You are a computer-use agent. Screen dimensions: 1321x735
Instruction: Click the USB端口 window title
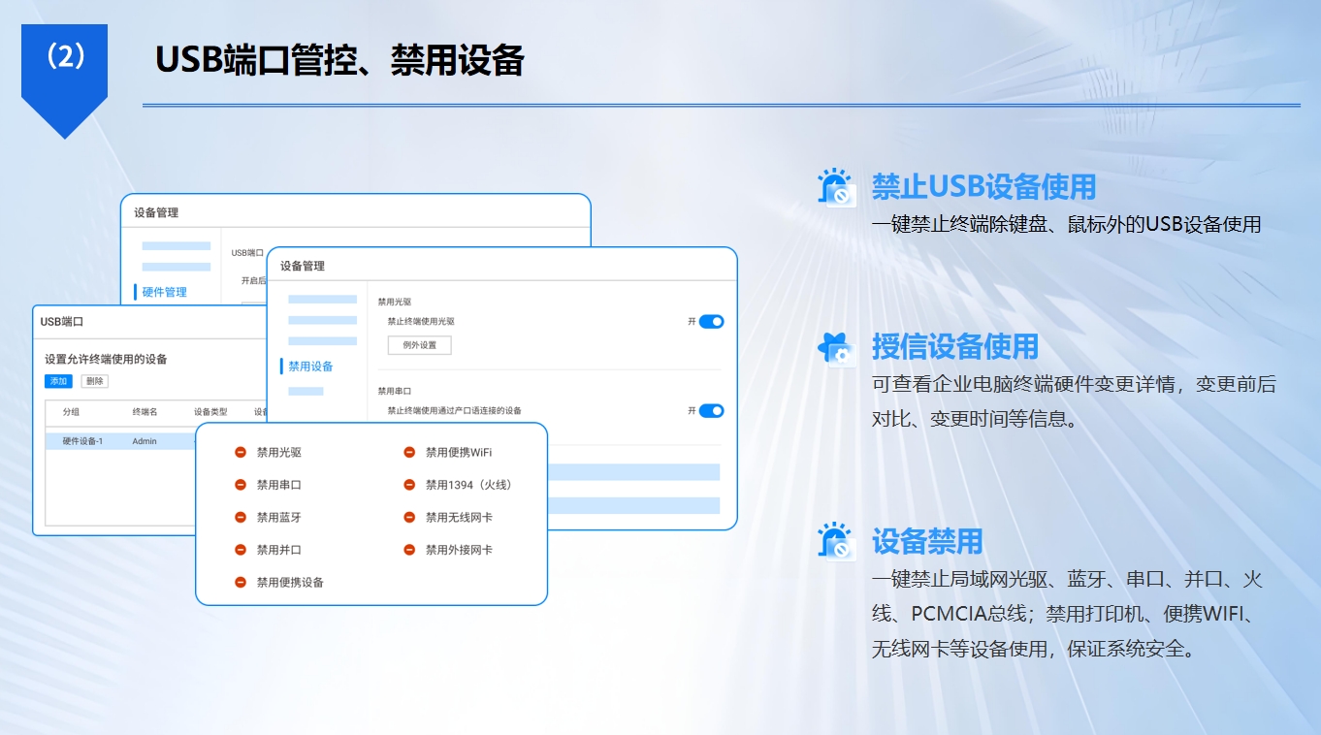[62, 322]
